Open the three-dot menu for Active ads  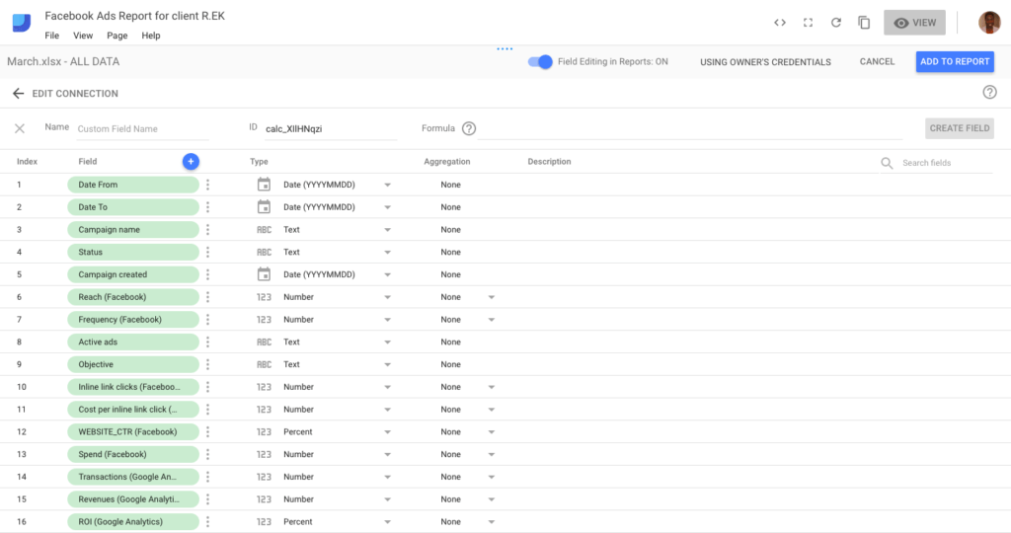207,343
